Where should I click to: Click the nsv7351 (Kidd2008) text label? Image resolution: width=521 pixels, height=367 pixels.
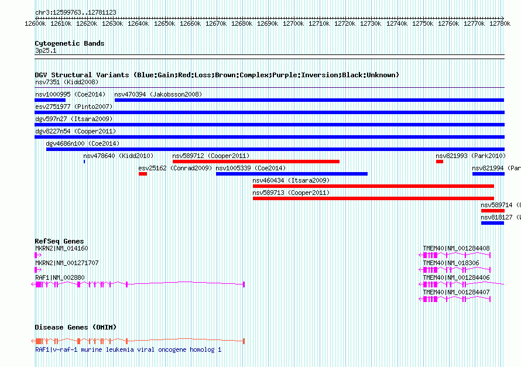point(67,82)
